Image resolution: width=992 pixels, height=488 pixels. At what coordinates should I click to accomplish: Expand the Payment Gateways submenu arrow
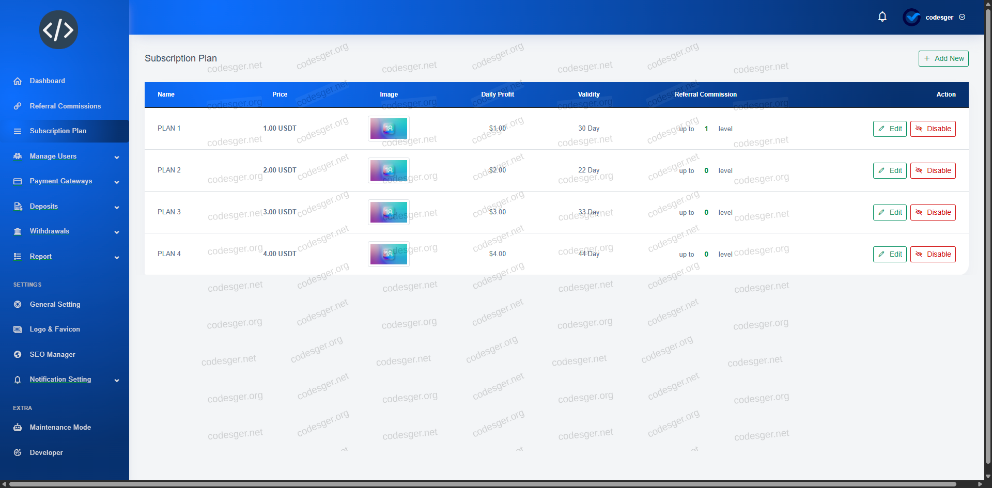pos(117,182)
